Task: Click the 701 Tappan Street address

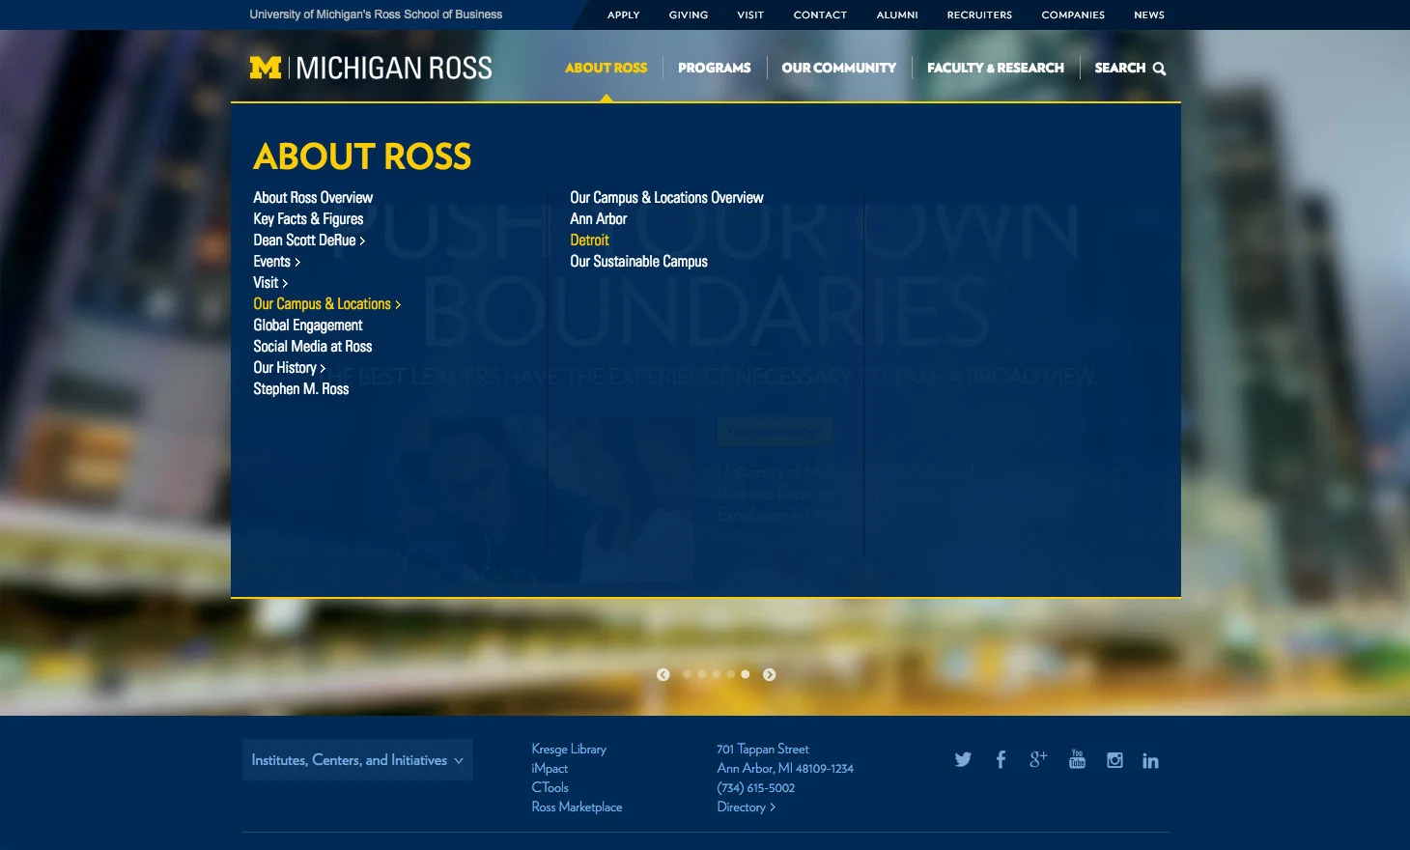Action: click(763, 750)
